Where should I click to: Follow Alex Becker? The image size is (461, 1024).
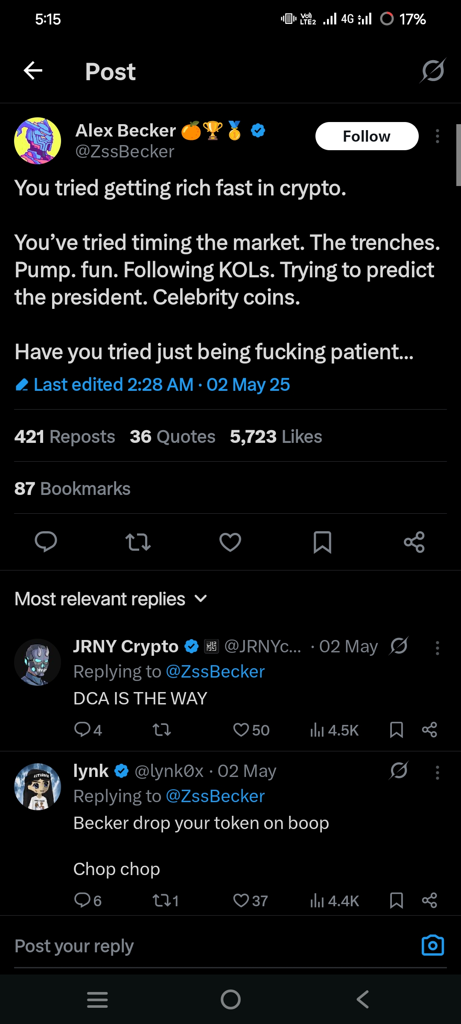[x=367, y=137]
